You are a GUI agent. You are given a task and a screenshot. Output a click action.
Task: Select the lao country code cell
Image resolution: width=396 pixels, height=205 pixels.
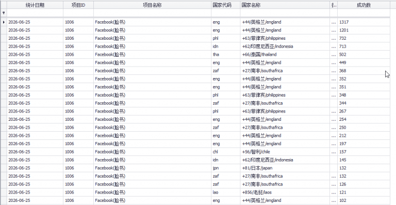[x=226, y=193]
